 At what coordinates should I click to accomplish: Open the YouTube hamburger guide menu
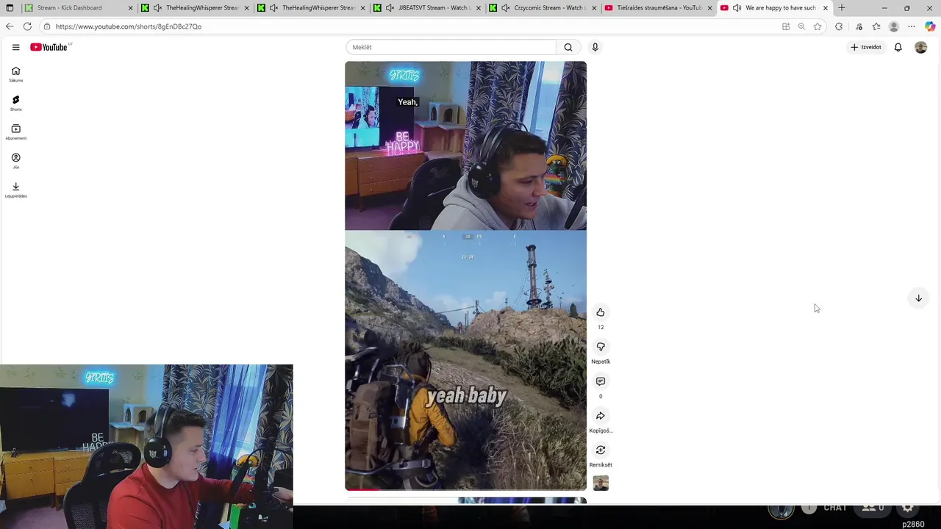(15, 47)
